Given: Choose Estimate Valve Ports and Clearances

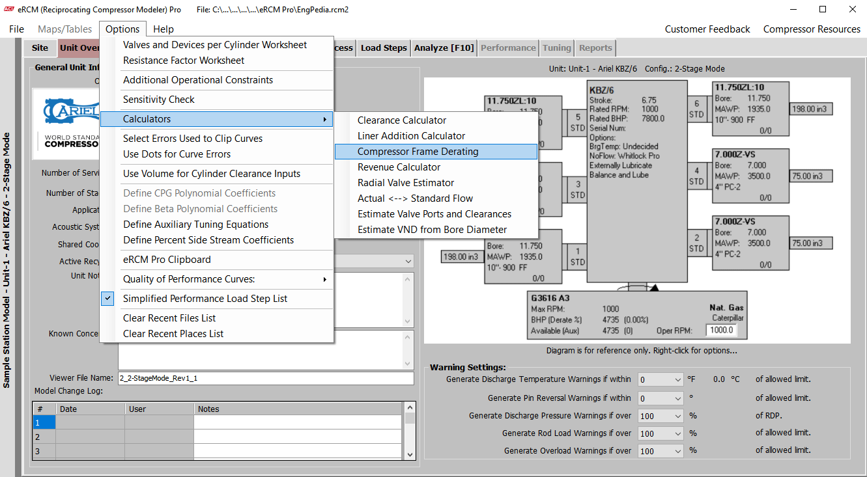Looking at the screenshot, I should pos(436,214).
